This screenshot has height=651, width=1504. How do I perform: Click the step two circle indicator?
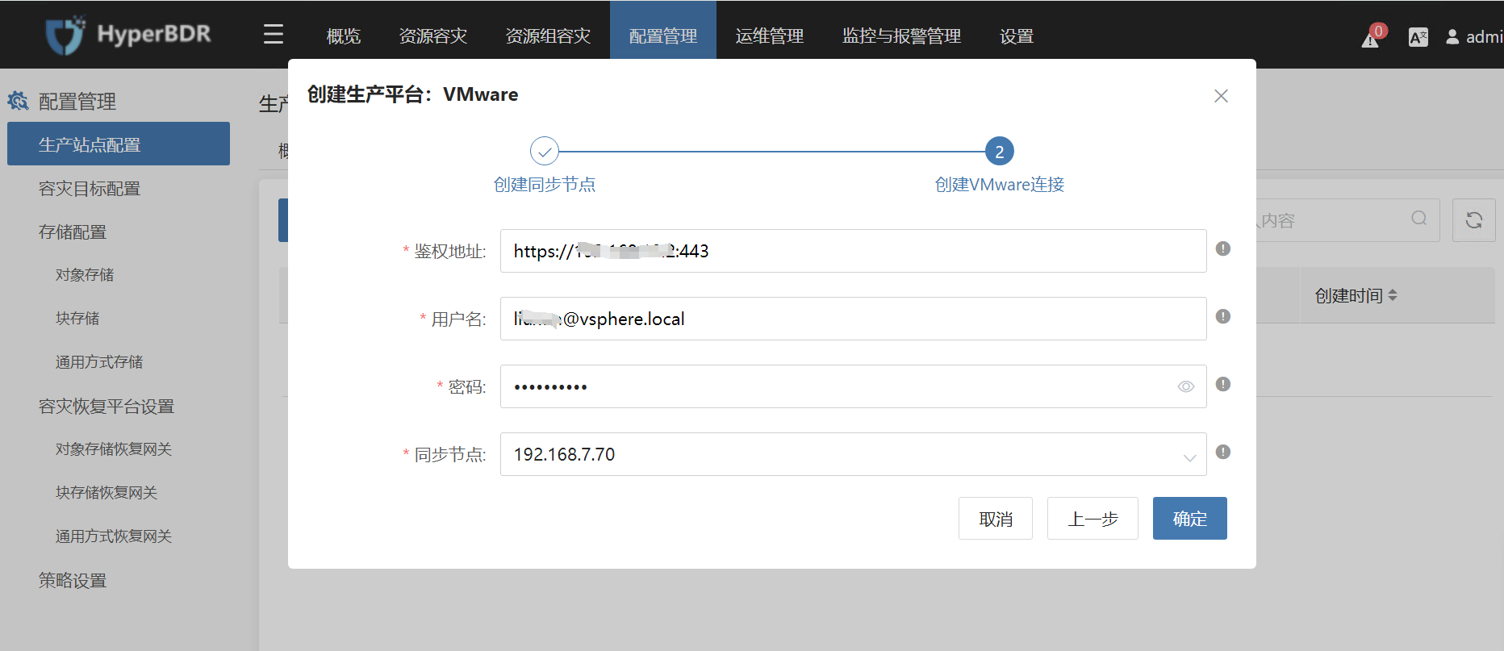click(x=999, y=151)
